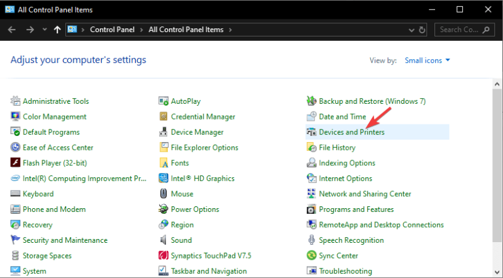Viewport: 503px width, 278px height.
Task: Click the Synaptics TouchPad icon
Action: [x=163, y=255]
